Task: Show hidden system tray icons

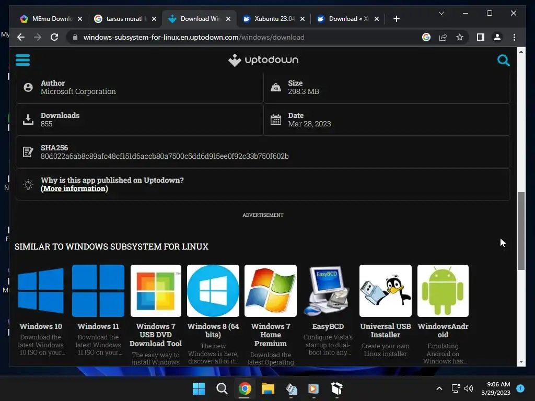Action: tap(439, 388)
